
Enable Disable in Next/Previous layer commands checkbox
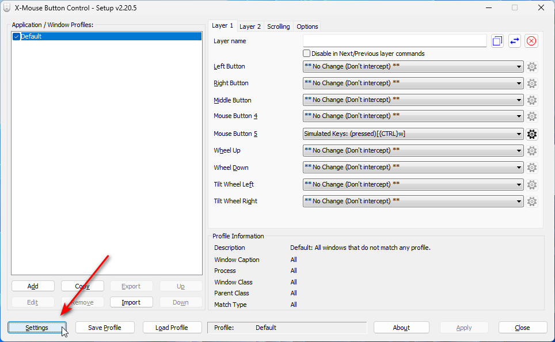coord(307,54)
